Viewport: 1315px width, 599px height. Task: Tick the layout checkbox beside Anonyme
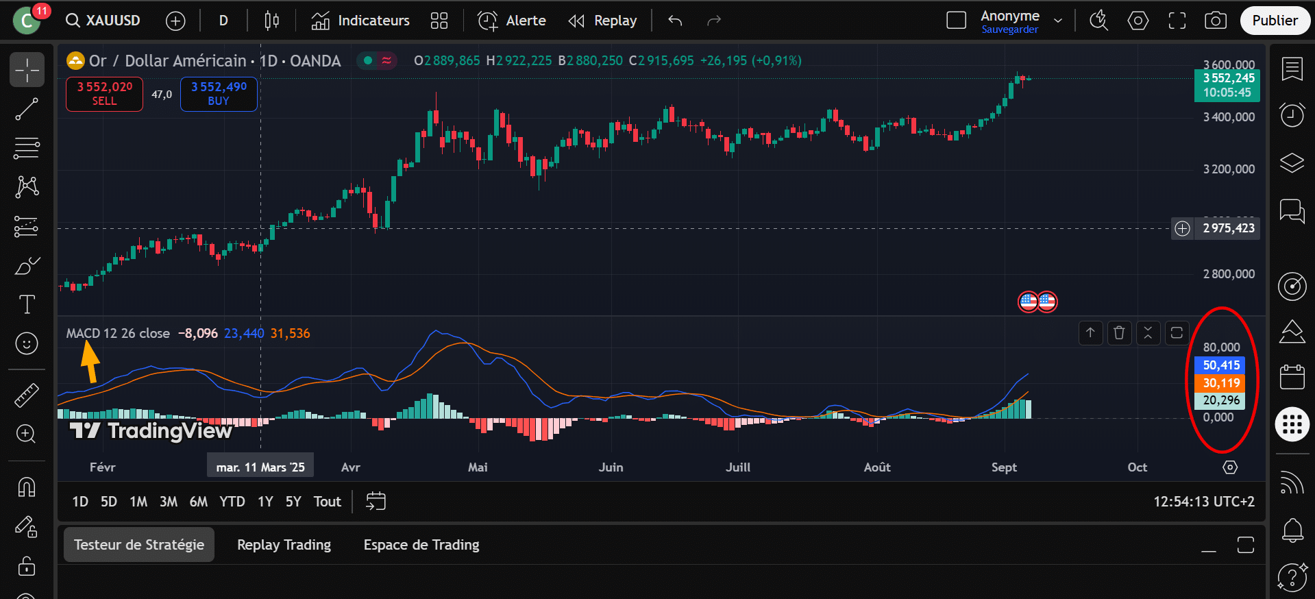pos(956,21)
